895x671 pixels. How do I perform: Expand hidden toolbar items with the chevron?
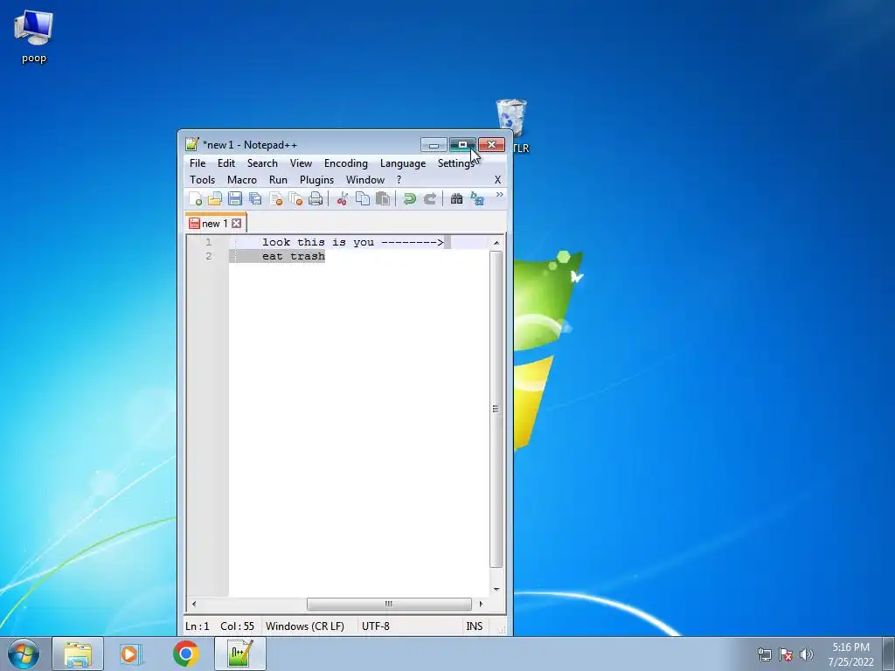pyautogui.click(x=499, y=195)
